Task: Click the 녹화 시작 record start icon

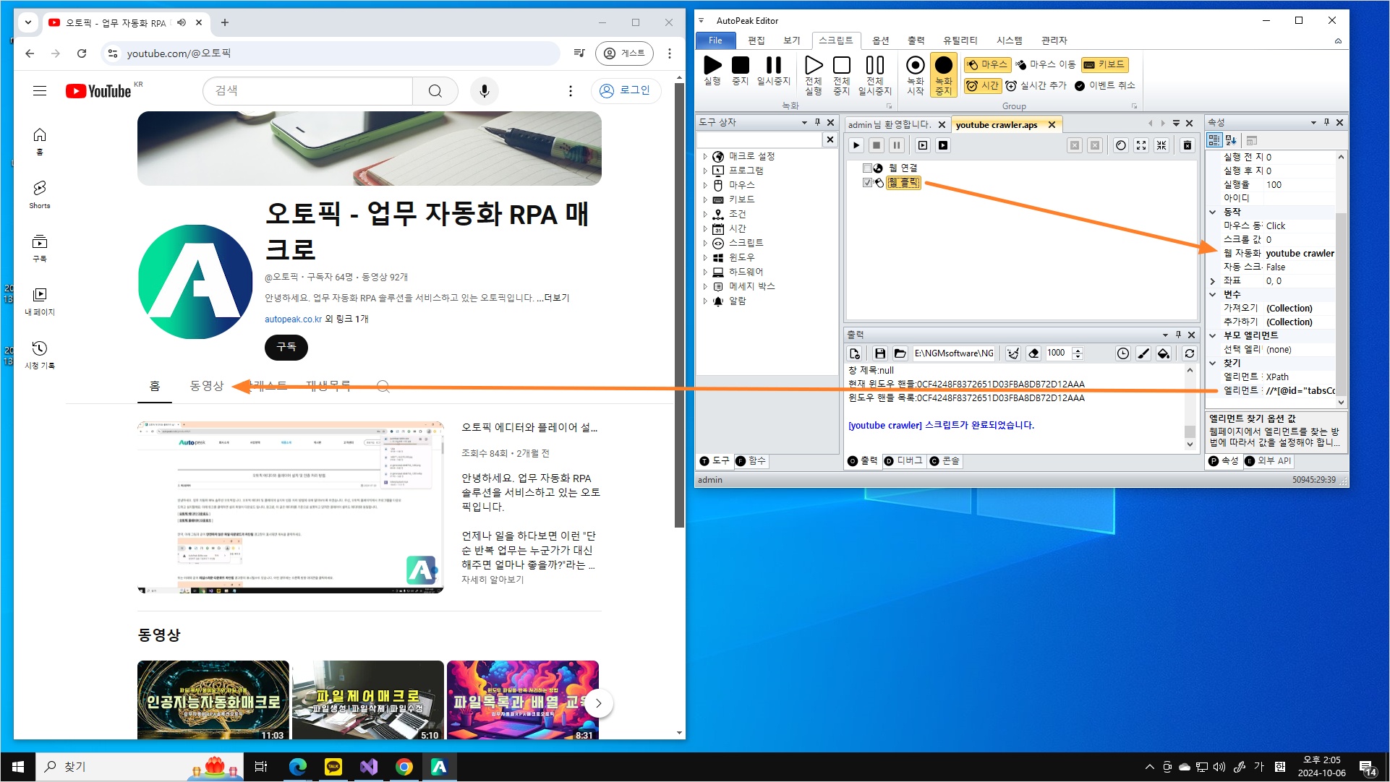Action: coord(915,66)
